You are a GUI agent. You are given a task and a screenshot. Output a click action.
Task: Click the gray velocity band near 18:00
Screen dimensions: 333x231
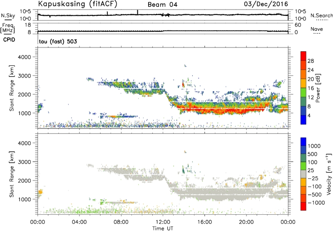point(225,193)
